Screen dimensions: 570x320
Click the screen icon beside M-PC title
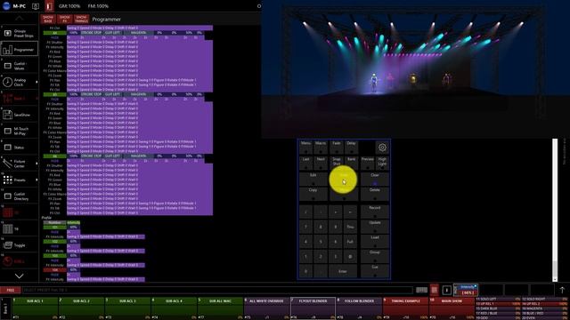click(36, 6)
